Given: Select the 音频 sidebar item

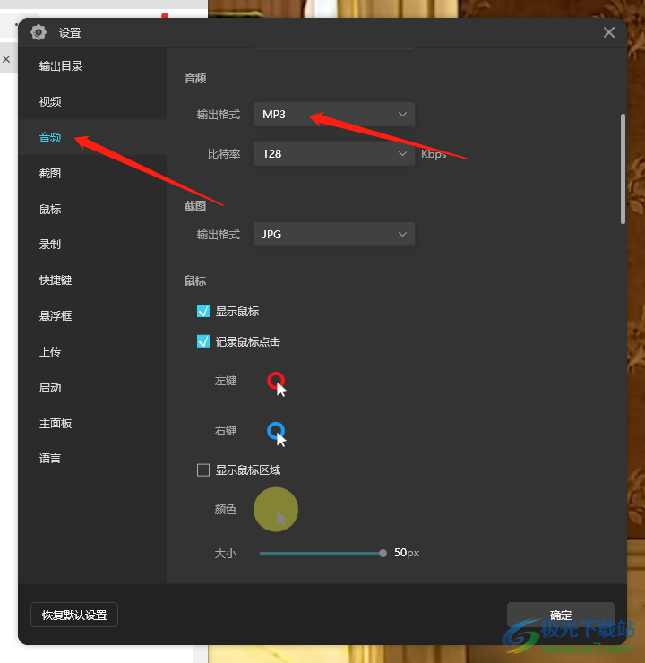Looking at the screenshot, I should click(x=50, y=137).
